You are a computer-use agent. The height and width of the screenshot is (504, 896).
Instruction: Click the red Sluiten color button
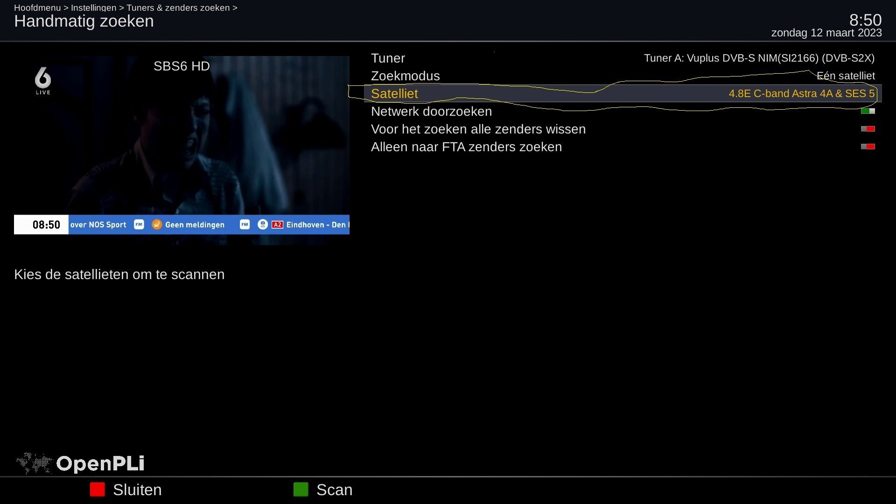point(97,490)
